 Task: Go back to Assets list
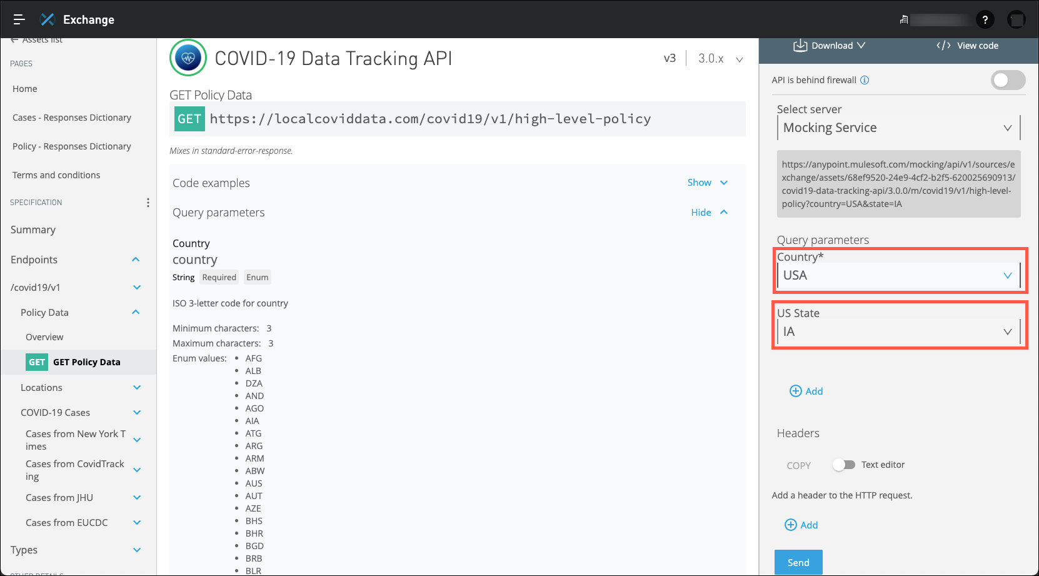[36, 40]
